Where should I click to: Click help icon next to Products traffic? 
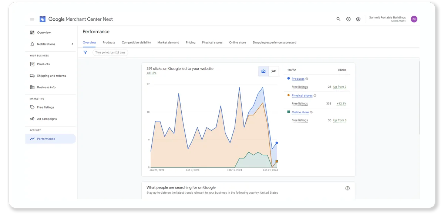[307, 79]
